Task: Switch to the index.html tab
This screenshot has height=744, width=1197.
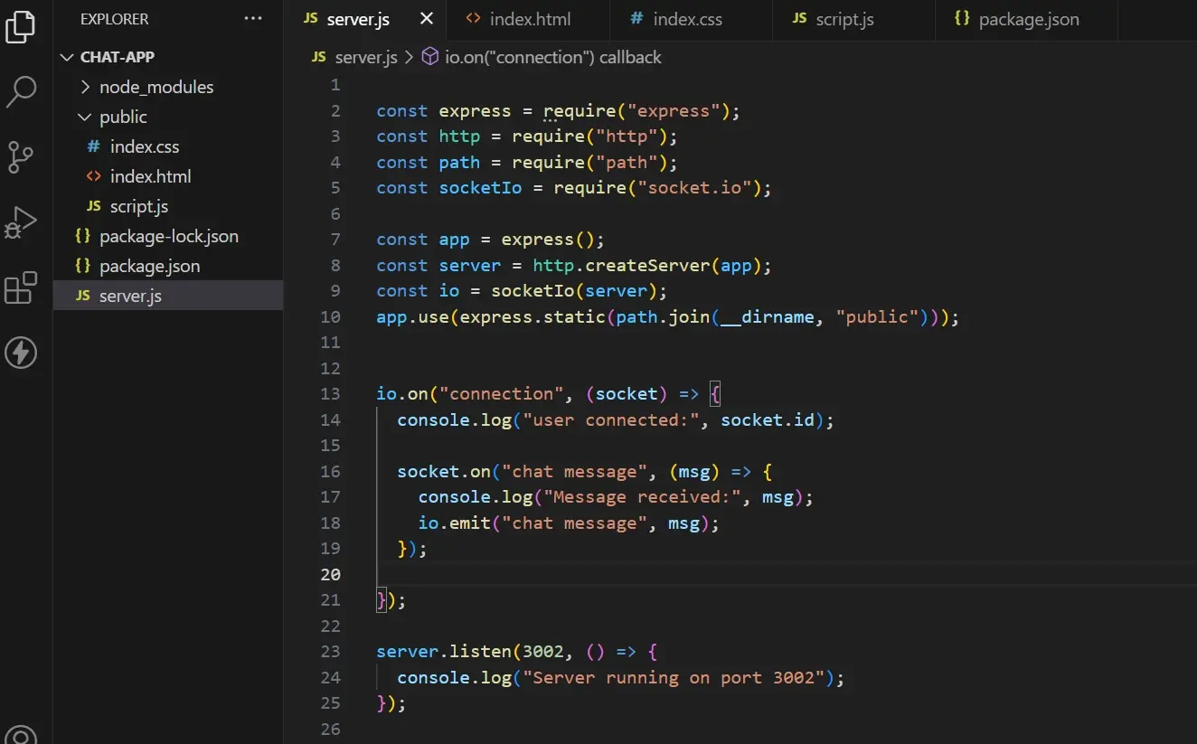Action: click(530, 19)
